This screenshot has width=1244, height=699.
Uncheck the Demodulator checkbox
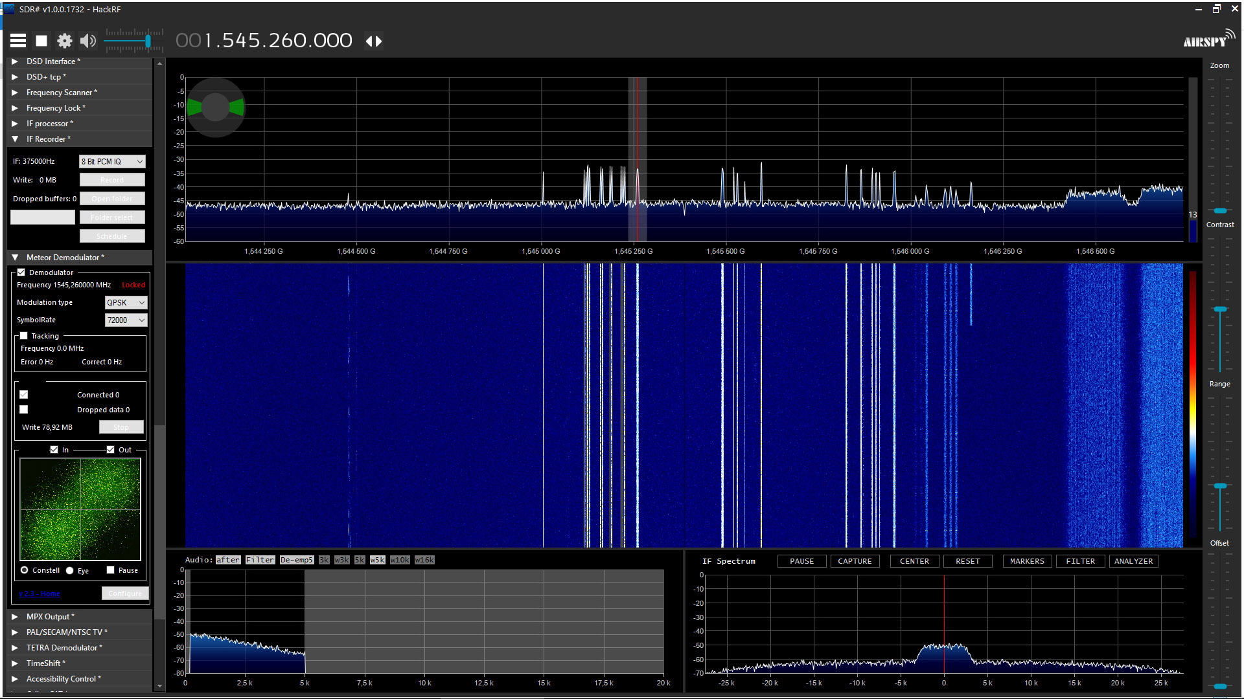click(21, 272)
